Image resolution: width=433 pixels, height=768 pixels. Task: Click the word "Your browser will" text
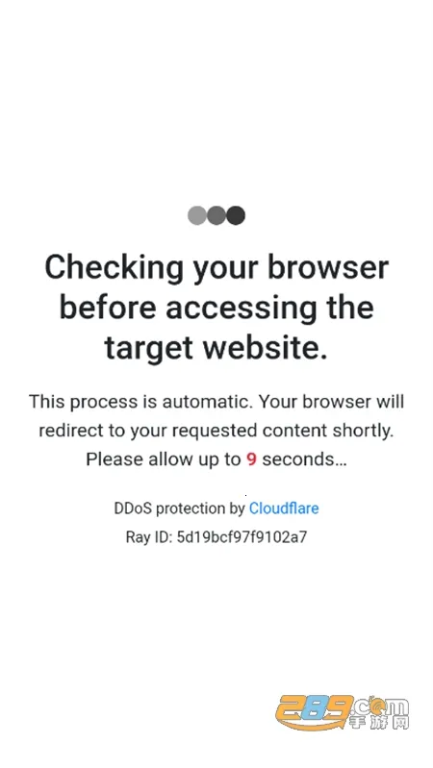pos(332,402)
